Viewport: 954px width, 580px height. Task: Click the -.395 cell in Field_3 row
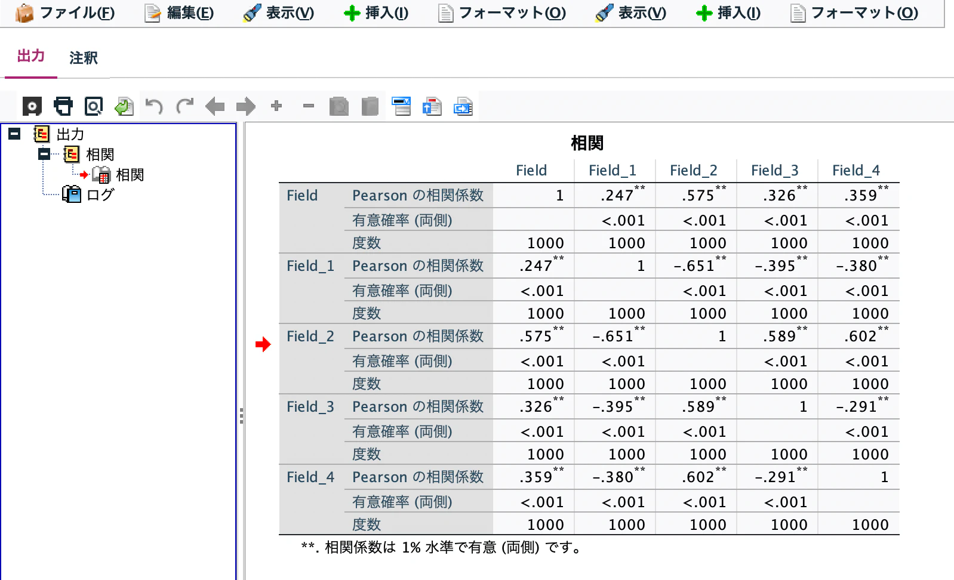pos(615,406)
